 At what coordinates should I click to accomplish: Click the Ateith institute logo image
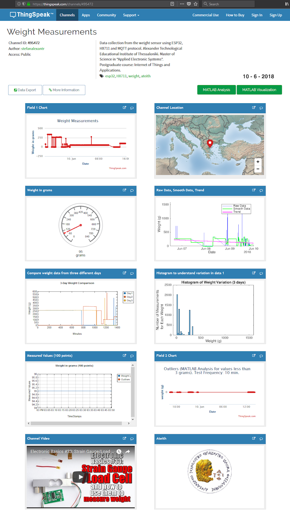pyautogui.click(x=210, y=471)
